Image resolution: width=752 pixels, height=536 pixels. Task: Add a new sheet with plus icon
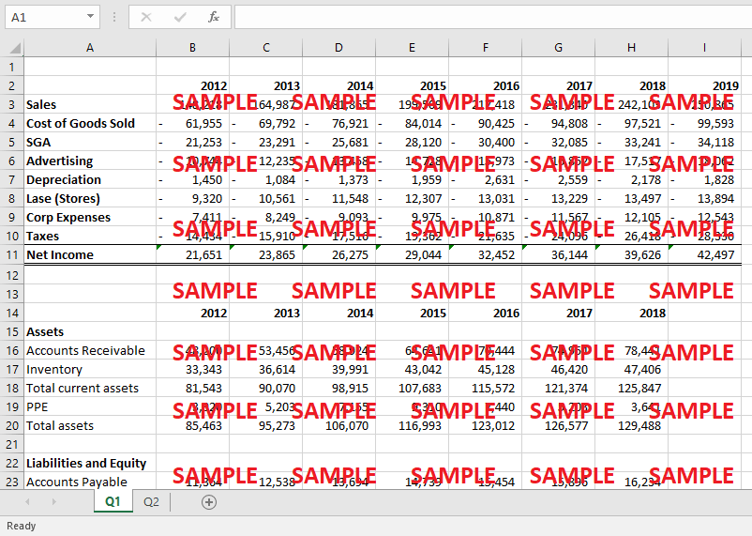click(x=208, y=502)
